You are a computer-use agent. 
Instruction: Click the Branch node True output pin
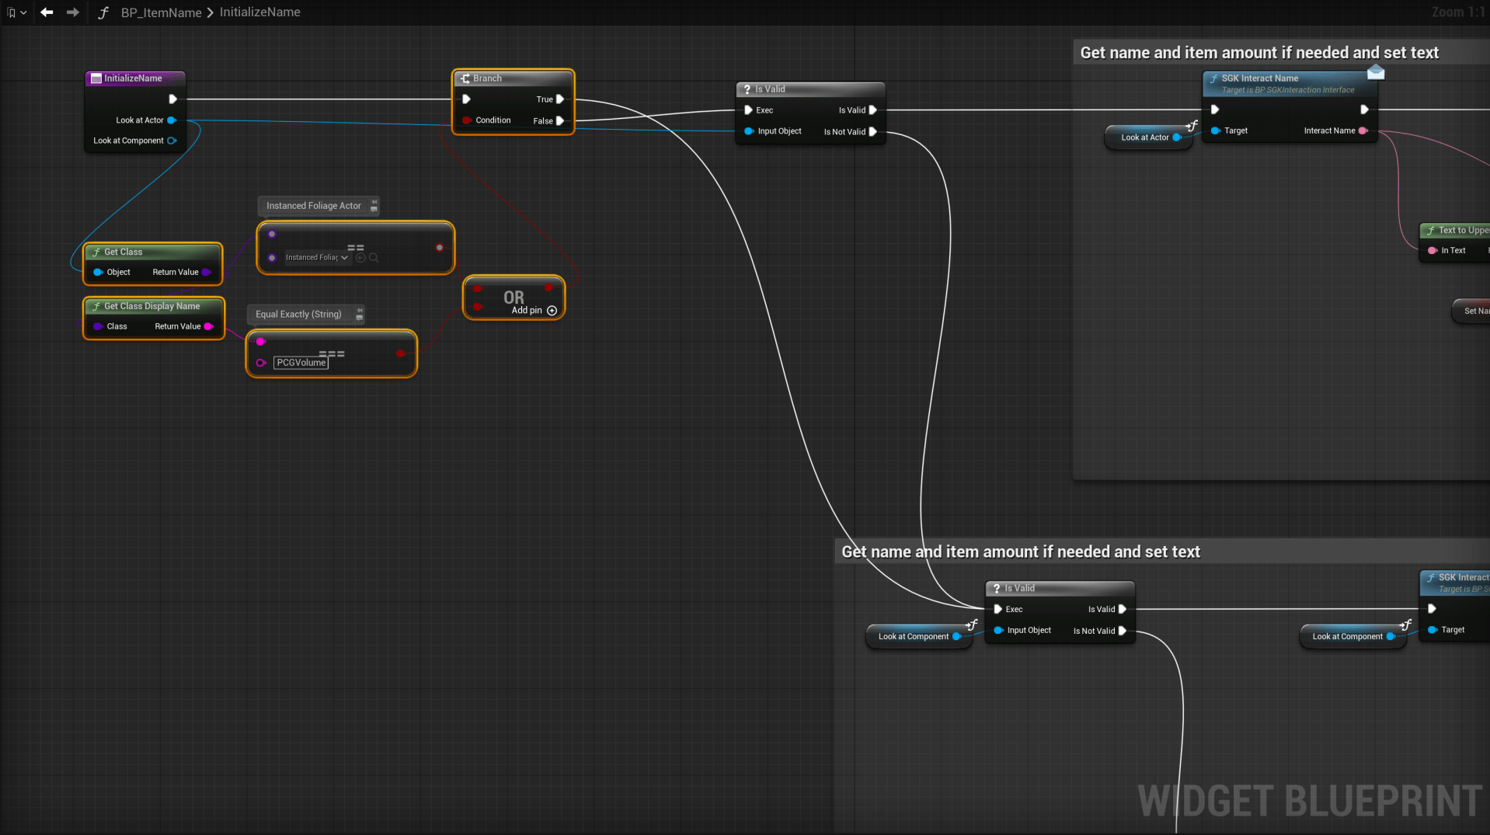click(560, 99)
